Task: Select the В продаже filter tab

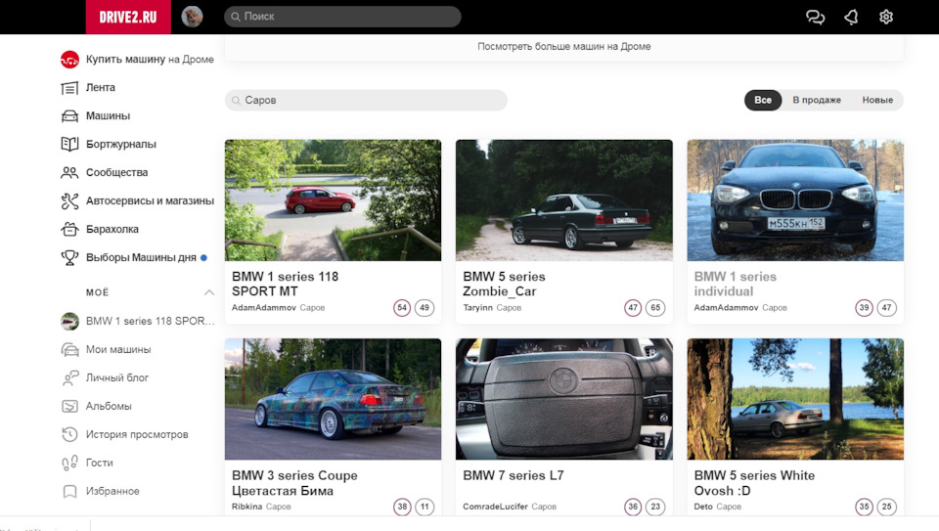Action: pyautogui.click(x=817, y=100)
